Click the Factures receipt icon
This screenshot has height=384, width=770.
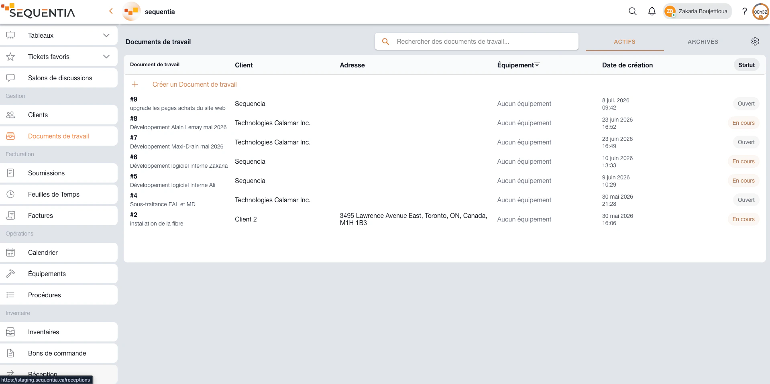click(x=10, y=215)
